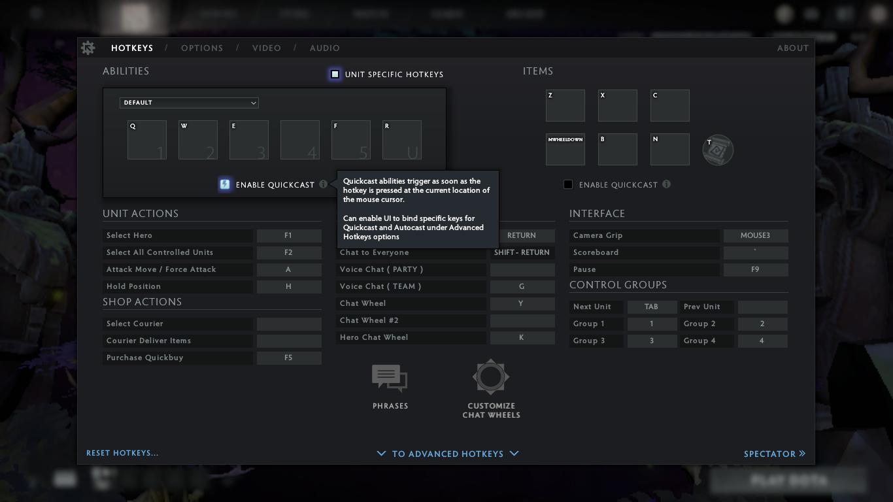
Task: Switch to the Video tab
Action: coord(267,48)
